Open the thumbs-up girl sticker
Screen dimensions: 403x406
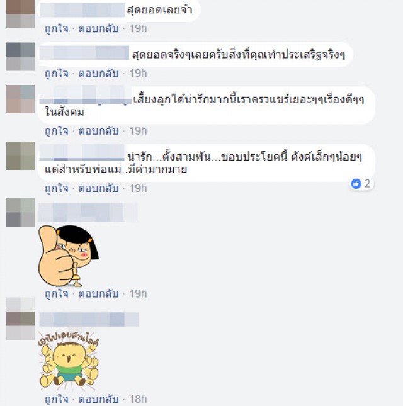coord(69,256)
